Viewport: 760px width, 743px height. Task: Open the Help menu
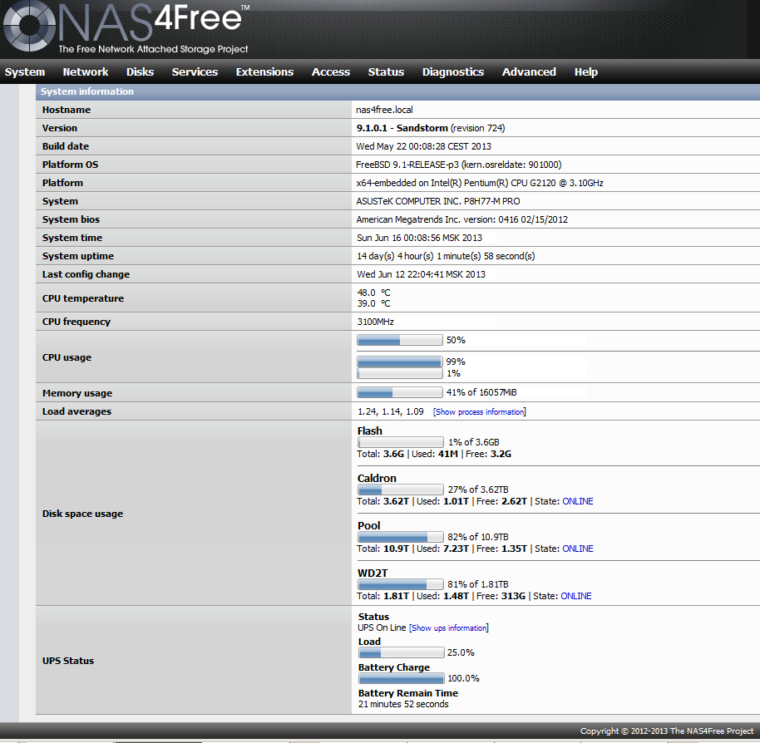586,71
